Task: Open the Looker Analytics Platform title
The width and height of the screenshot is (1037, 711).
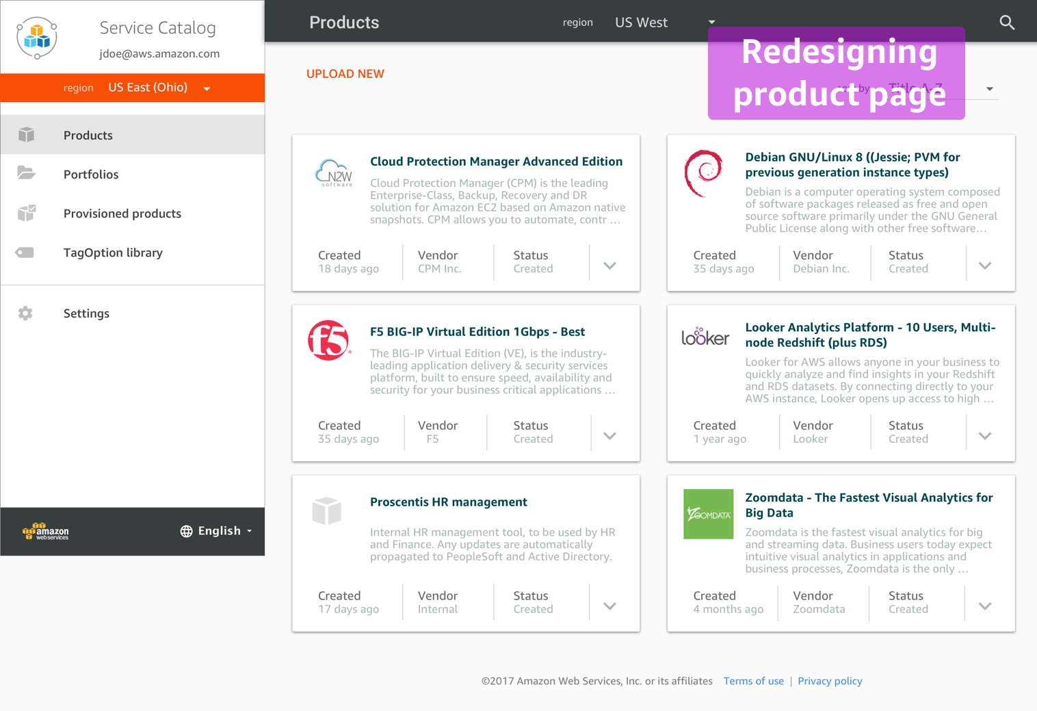Action: [870, 335]
